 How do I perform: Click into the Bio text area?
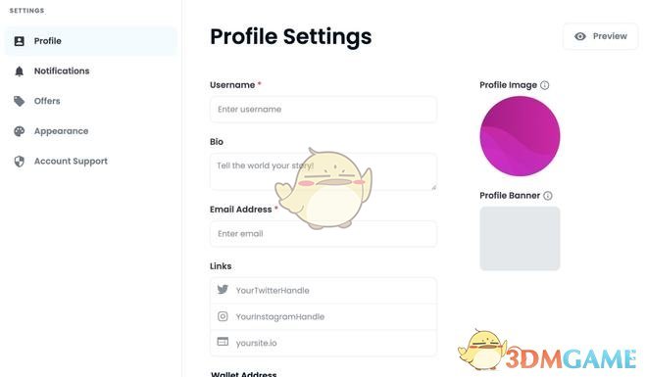323,171
